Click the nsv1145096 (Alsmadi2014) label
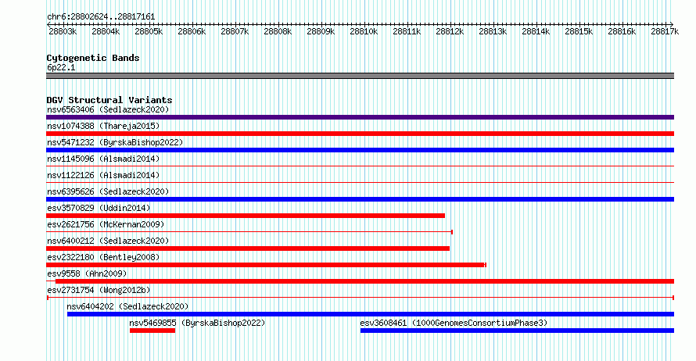The height and width of the screenshot is (361, 696). coord(103,159)
